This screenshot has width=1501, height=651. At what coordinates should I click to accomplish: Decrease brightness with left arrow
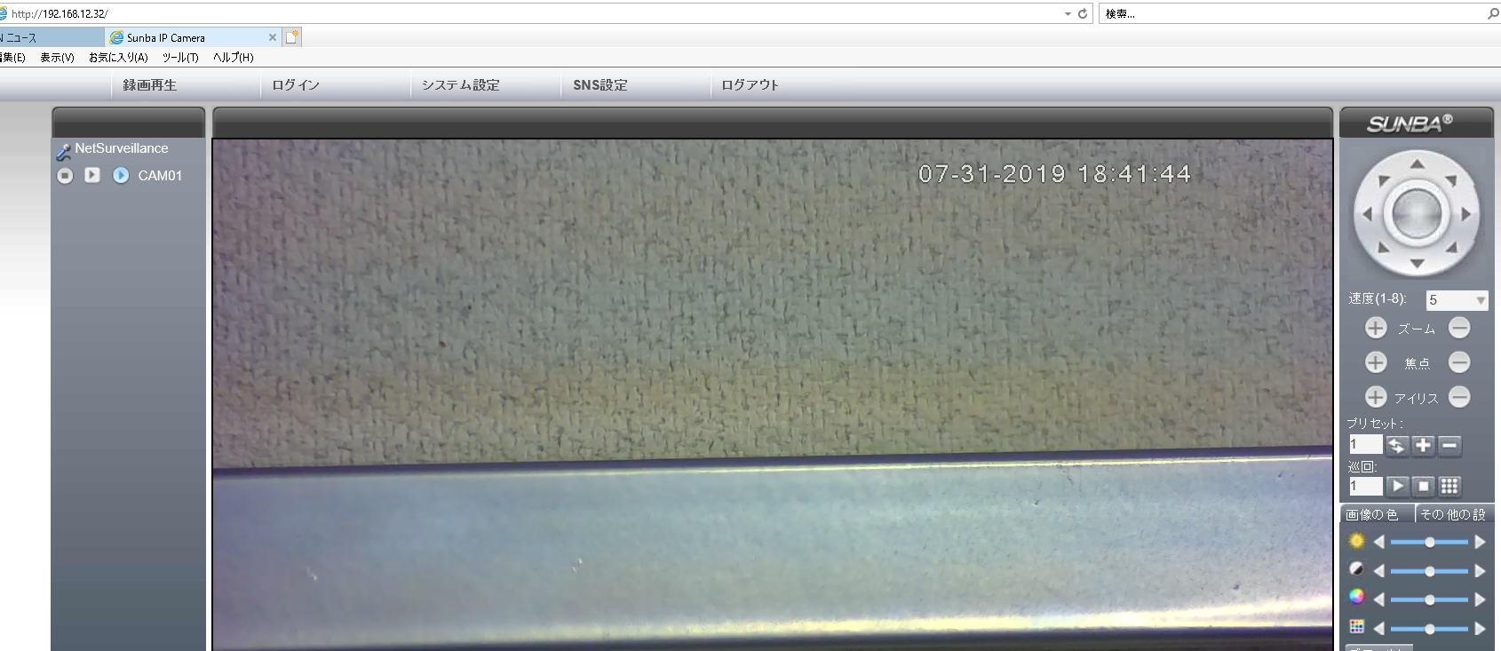pyautogui.click(x=1379, y=542)
